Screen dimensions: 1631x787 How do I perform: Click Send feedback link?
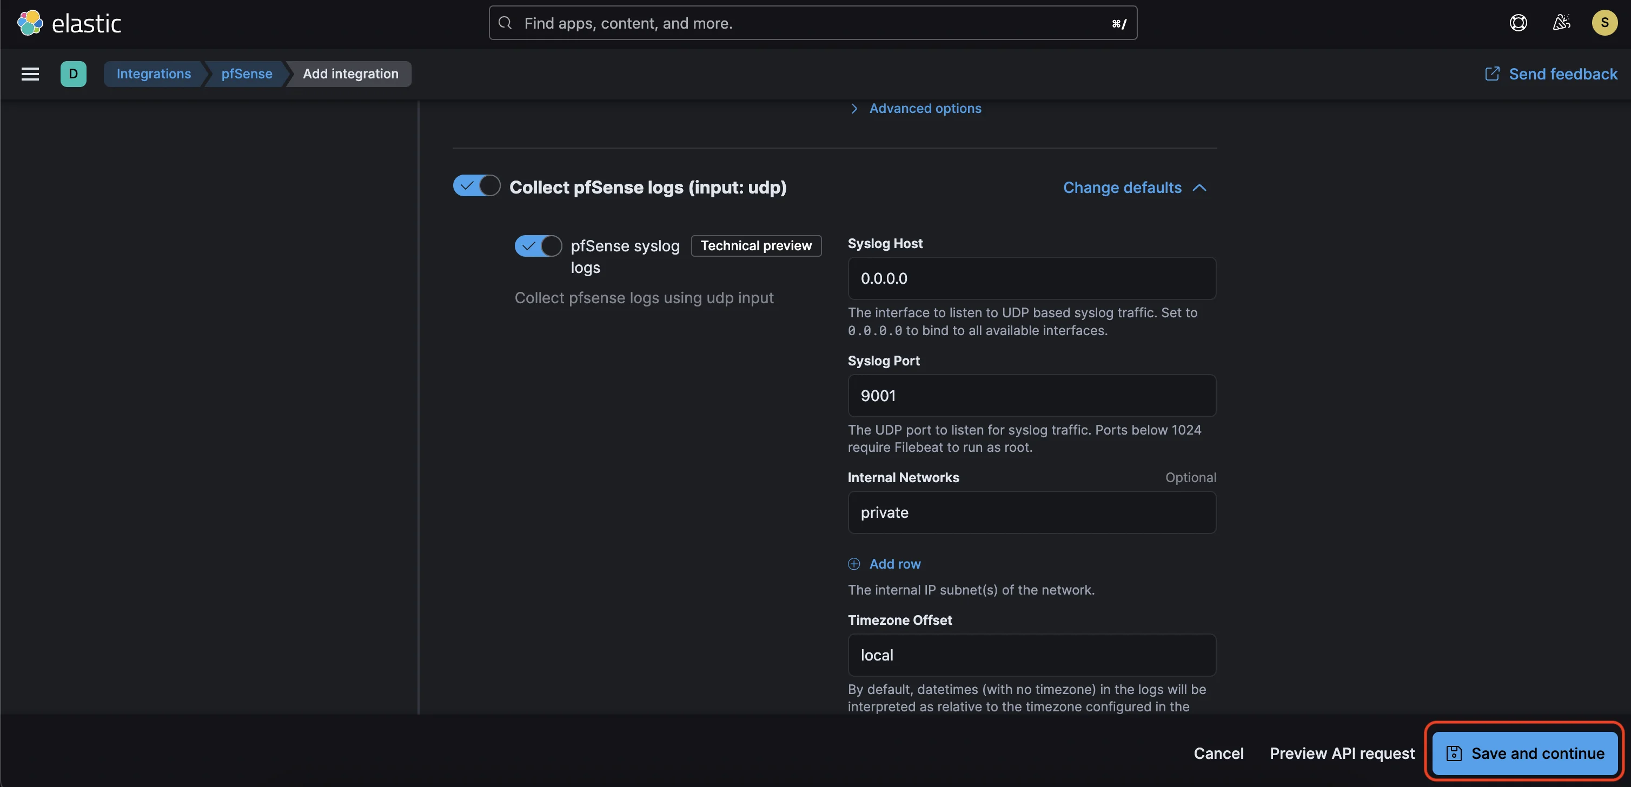(x=1551, y=74)
